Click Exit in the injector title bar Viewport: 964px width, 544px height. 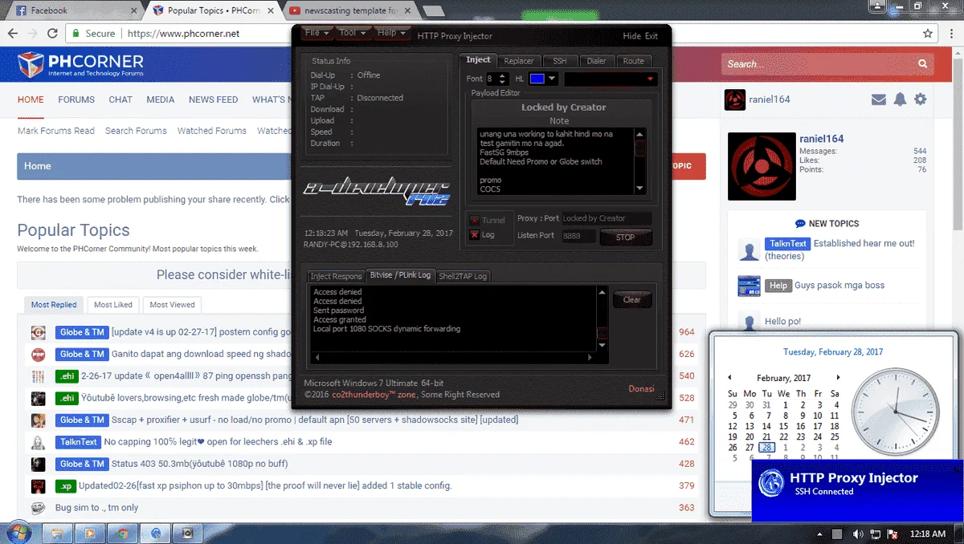[652, 36]
